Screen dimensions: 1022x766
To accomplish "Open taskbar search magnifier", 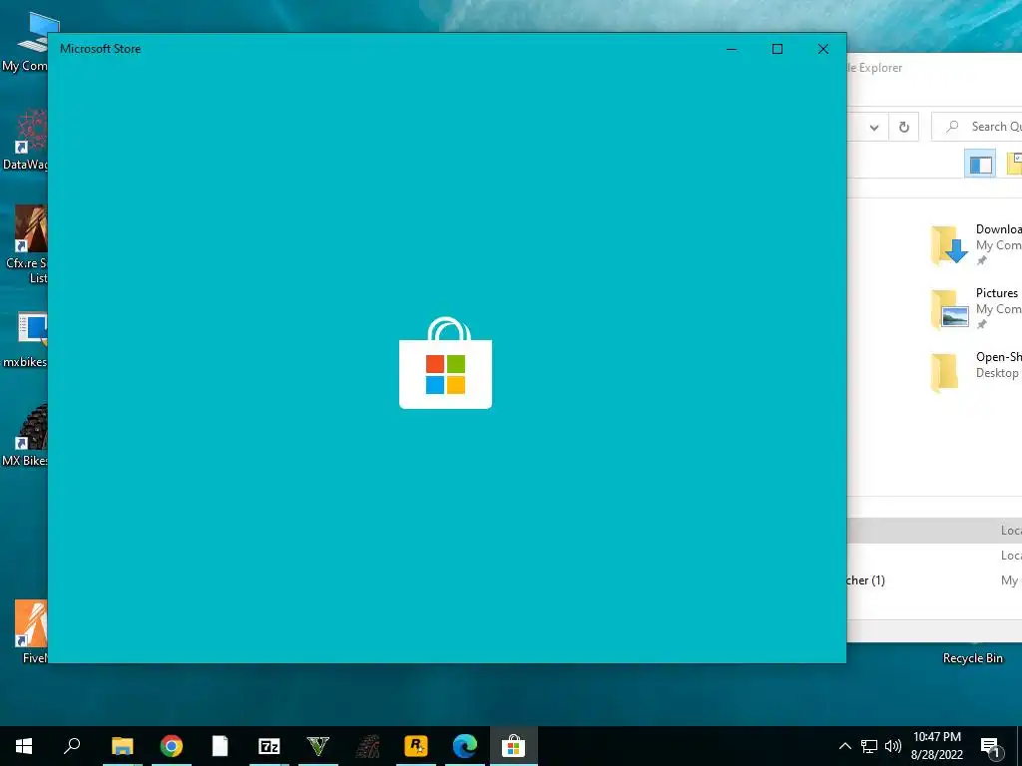I will [x=72, y=745].
